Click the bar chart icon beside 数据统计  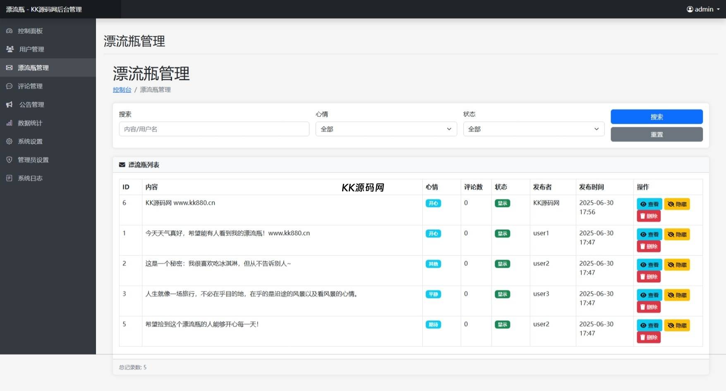point(9,123)
